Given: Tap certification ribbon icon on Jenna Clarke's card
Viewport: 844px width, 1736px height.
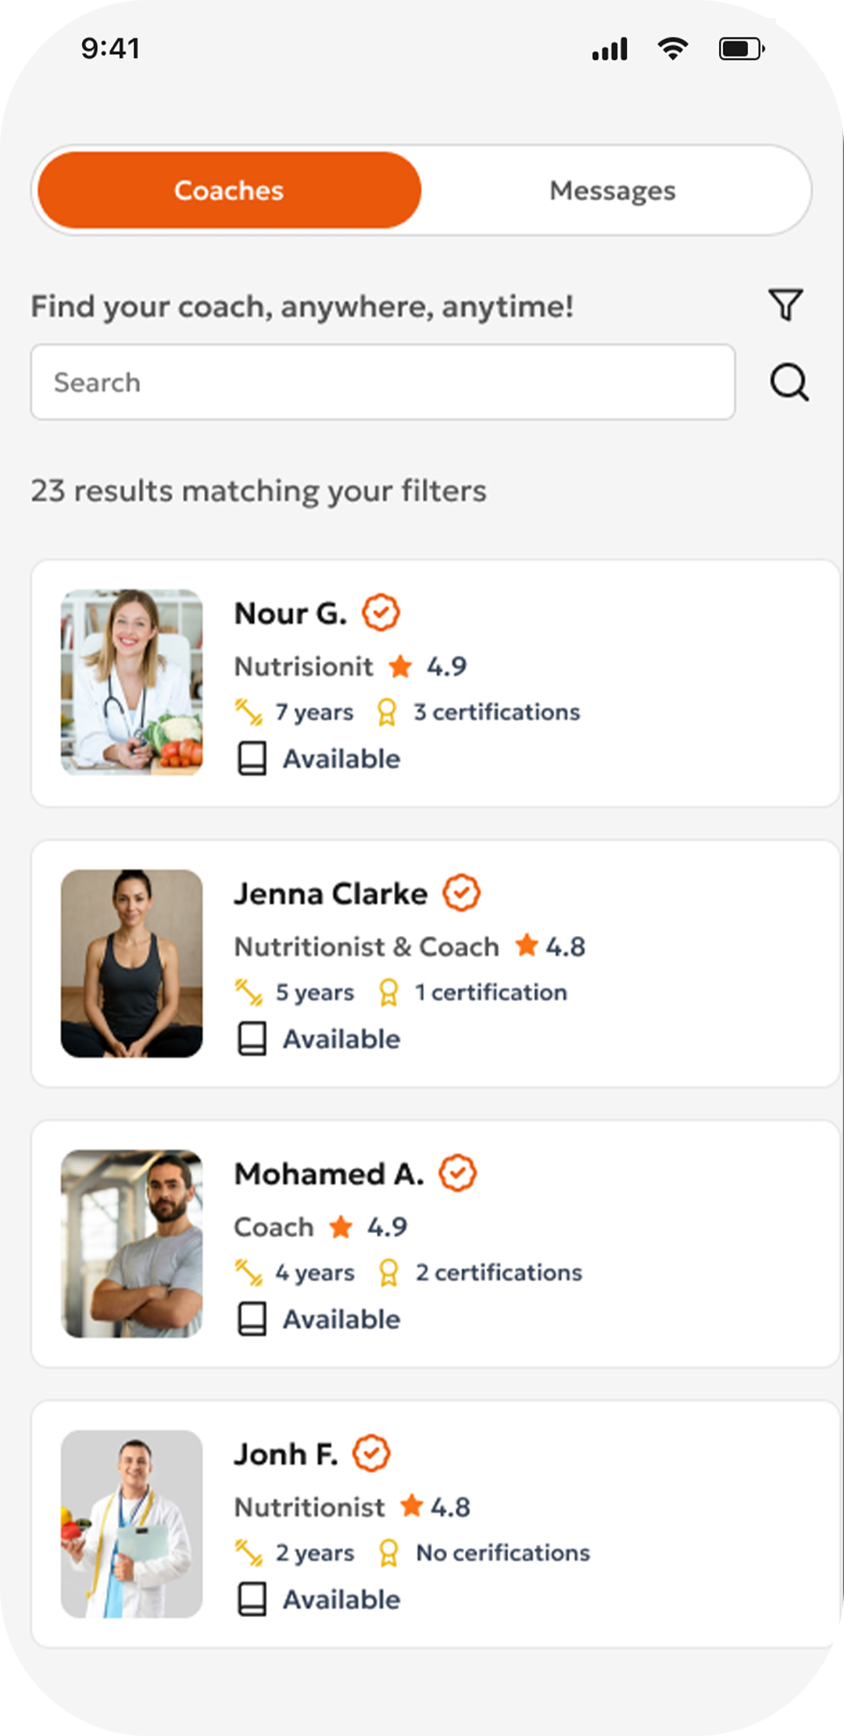Looking at the screenshot, I should tap(388, 993).
